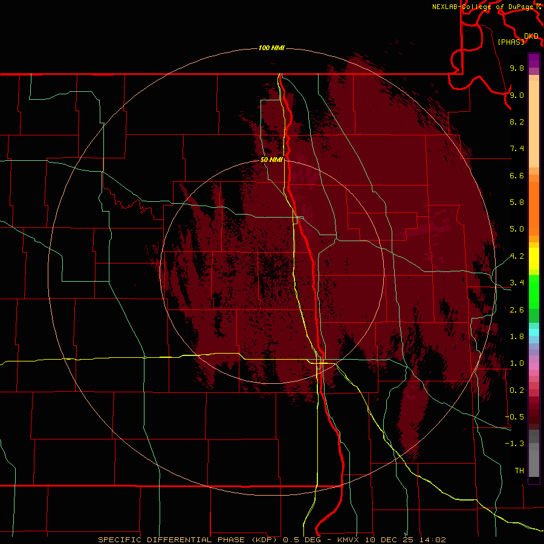
Task: Click the pink band of the color scale
Action: coord(534,366)
